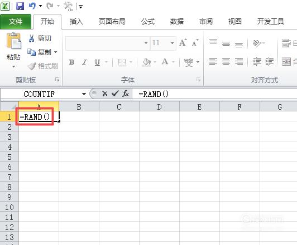Click inside the formula bar text =RAND()

(x=154, y=94)
